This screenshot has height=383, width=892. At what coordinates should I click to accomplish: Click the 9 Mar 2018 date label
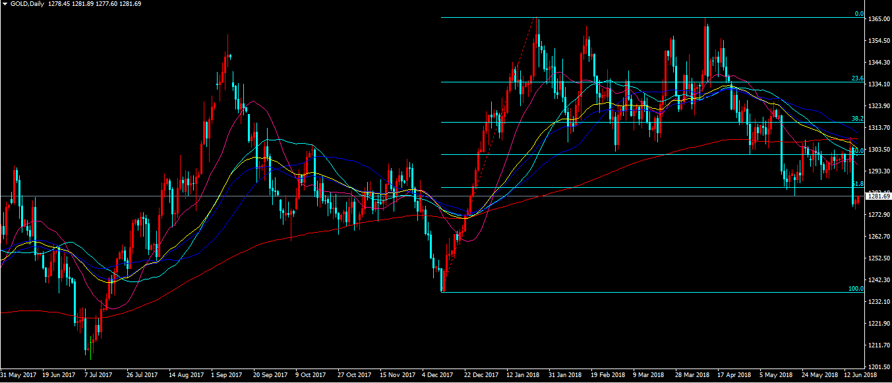[x=648, y=375]
